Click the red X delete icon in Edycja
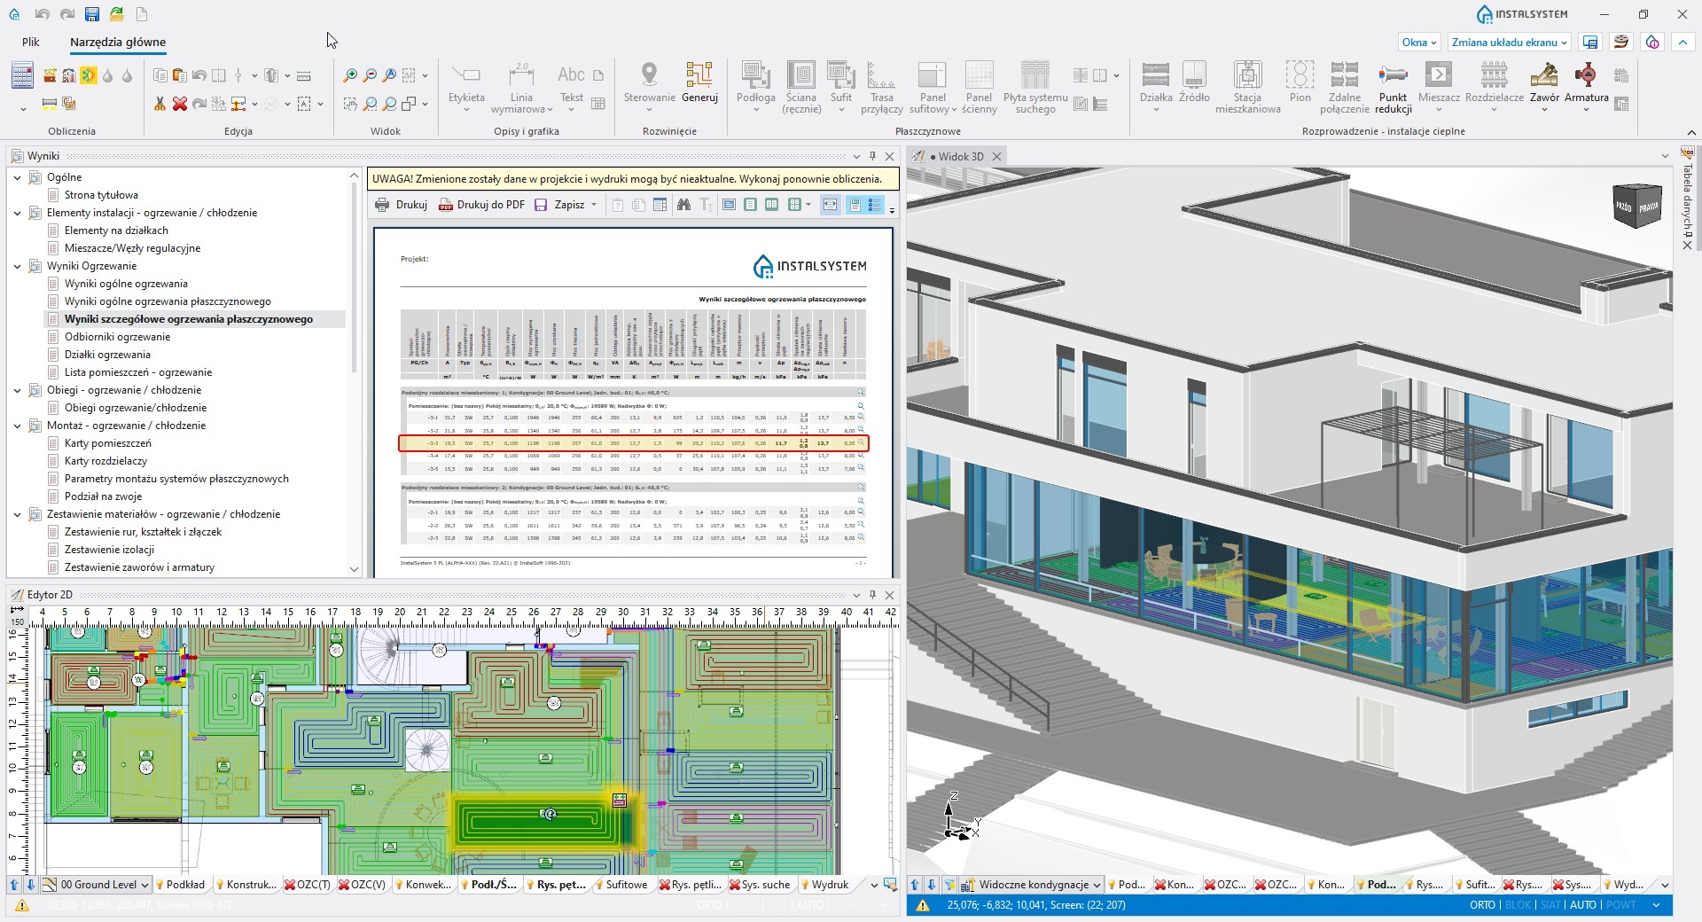1702x922 pixels. point(179,104)
